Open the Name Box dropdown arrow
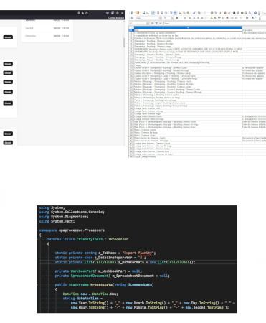This screenshot has height=323, width=266. tap(148, 23)
